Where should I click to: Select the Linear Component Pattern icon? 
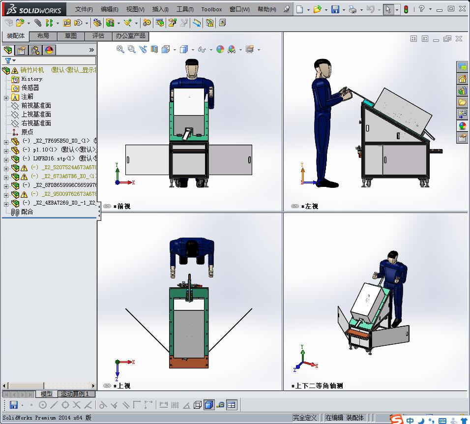[49, 23]
